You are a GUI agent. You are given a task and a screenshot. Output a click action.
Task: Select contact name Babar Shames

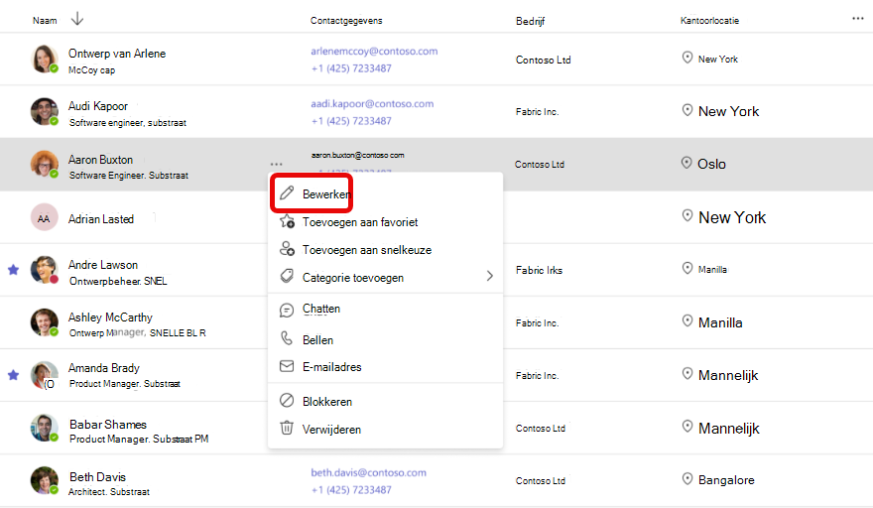[108, 425]
